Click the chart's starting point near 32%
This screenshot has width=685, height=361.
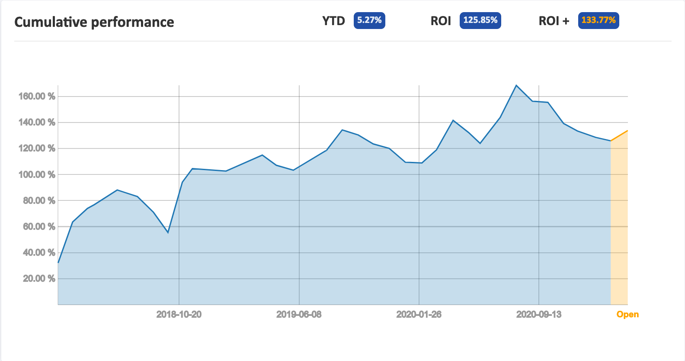click(x=58, y=262)
